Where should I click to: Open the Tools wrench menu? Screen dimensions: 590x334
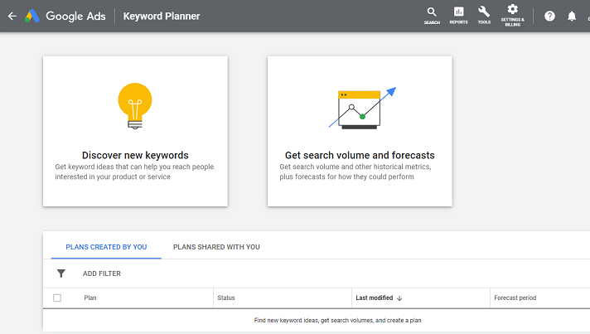pyautogui.click(x=484, y=16)
